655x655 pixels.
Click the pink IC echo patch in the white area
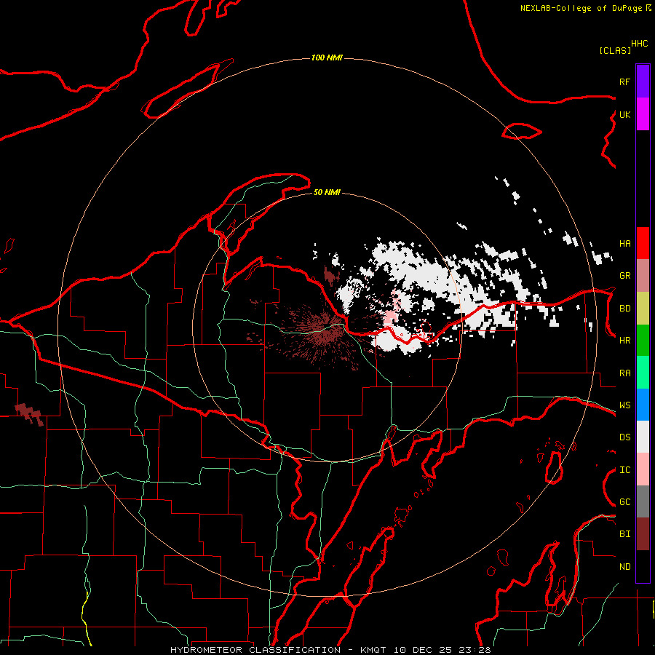tap(392, 316)
